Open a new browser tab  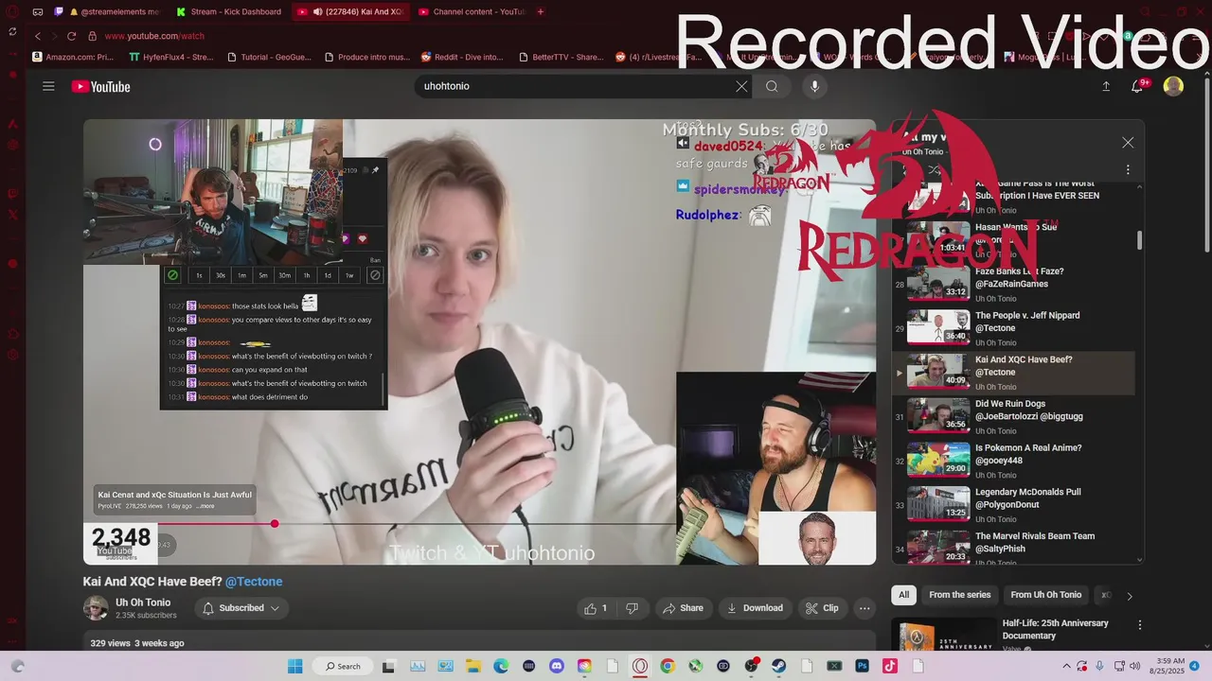[x=541, y=11]
